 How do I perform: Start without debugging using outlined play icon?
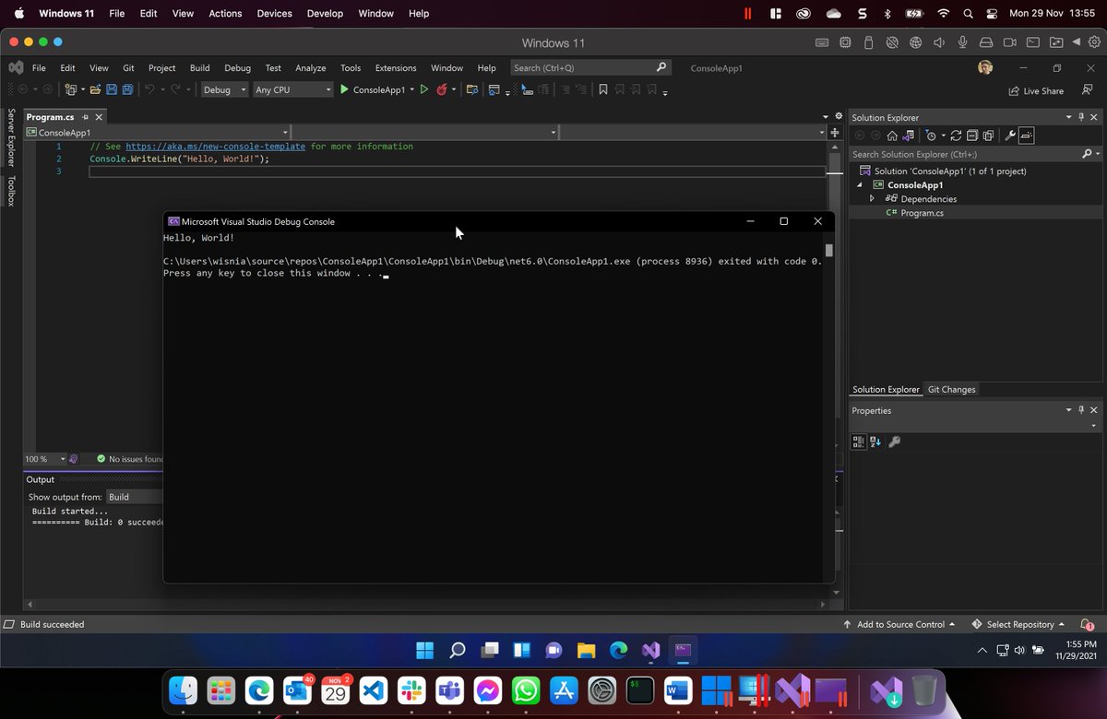tap(424, 89)
